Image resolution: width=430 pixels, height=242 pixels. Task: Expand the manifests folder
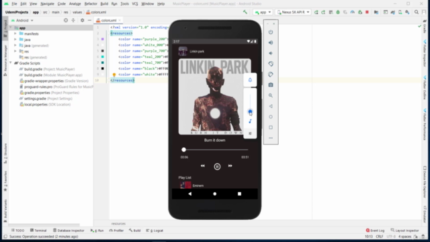point(15,34)
